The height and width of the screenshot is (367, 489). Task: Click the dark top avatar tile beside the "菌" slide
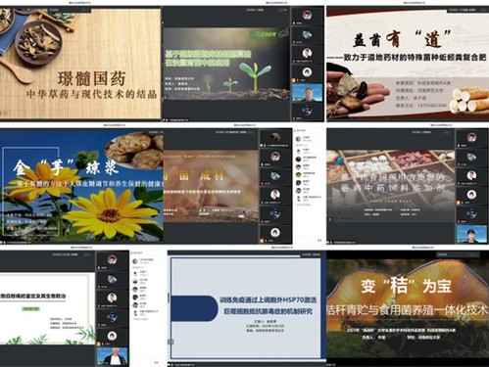275,138
